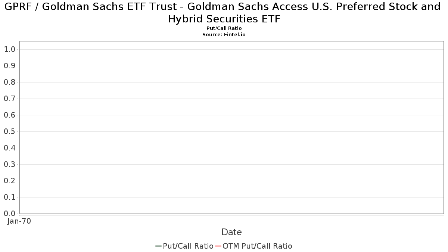Image resolution: width=448 pixels, height=252 pixels.
Task: Click the red OTM Put/Call Ratio swatch
Action: pos(218,246)
